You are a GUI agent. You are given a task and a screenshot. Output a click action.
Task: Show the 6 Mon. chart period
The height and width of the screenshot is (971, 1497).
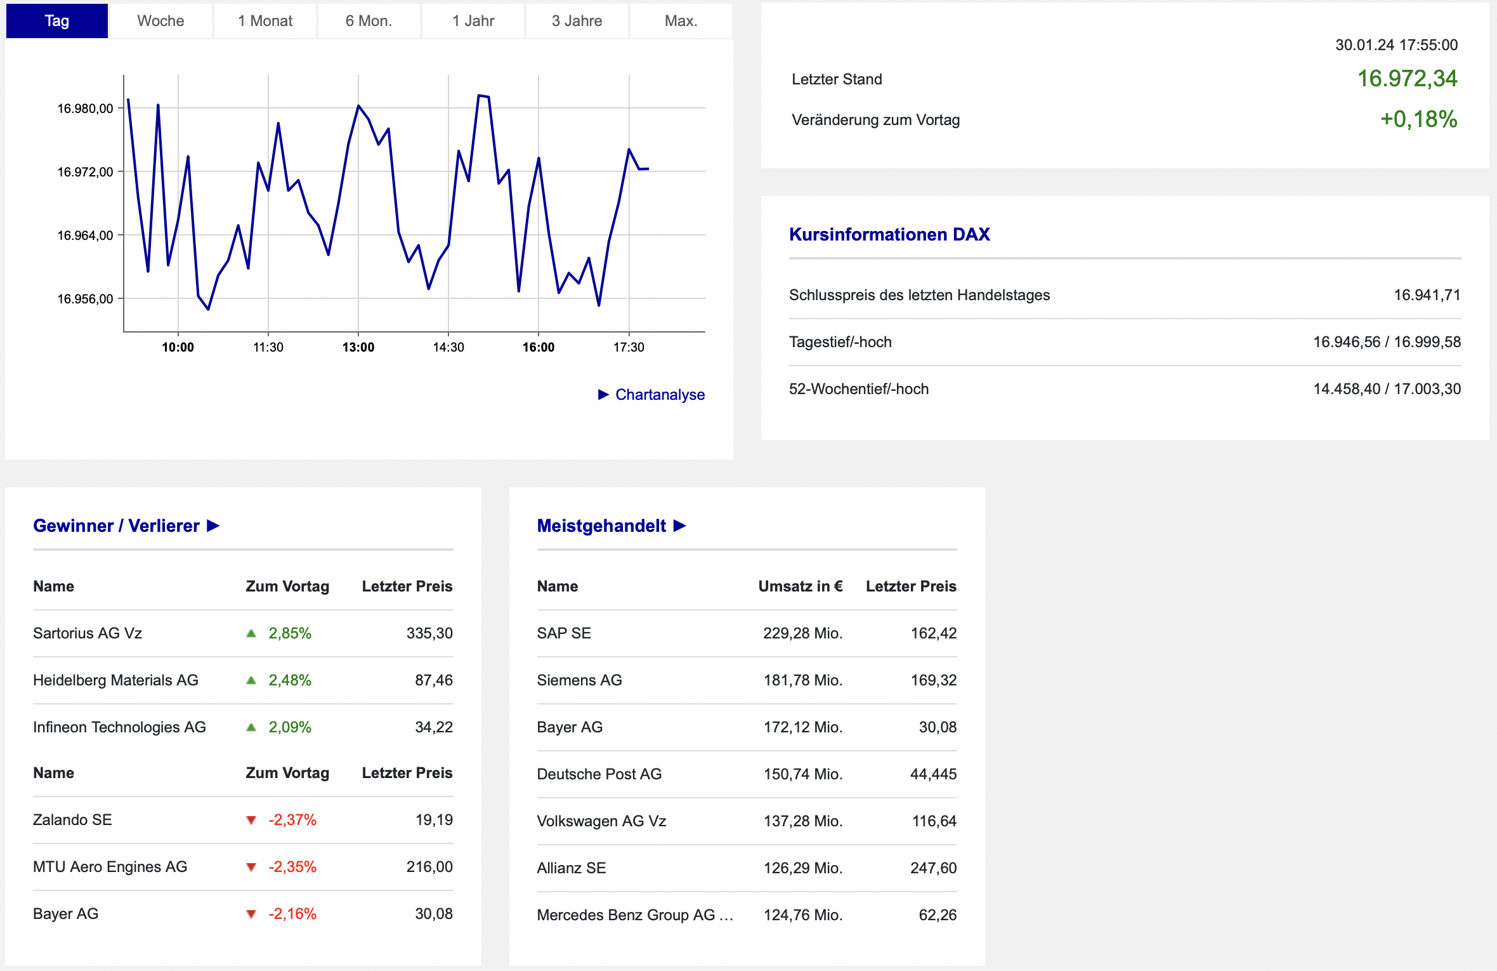pos(369,21)
